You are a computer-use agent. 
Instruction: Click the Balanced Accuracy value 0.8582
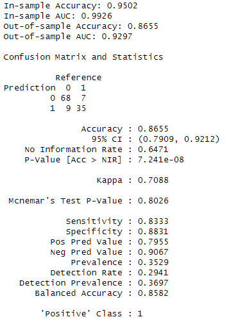tap(153, 293)
